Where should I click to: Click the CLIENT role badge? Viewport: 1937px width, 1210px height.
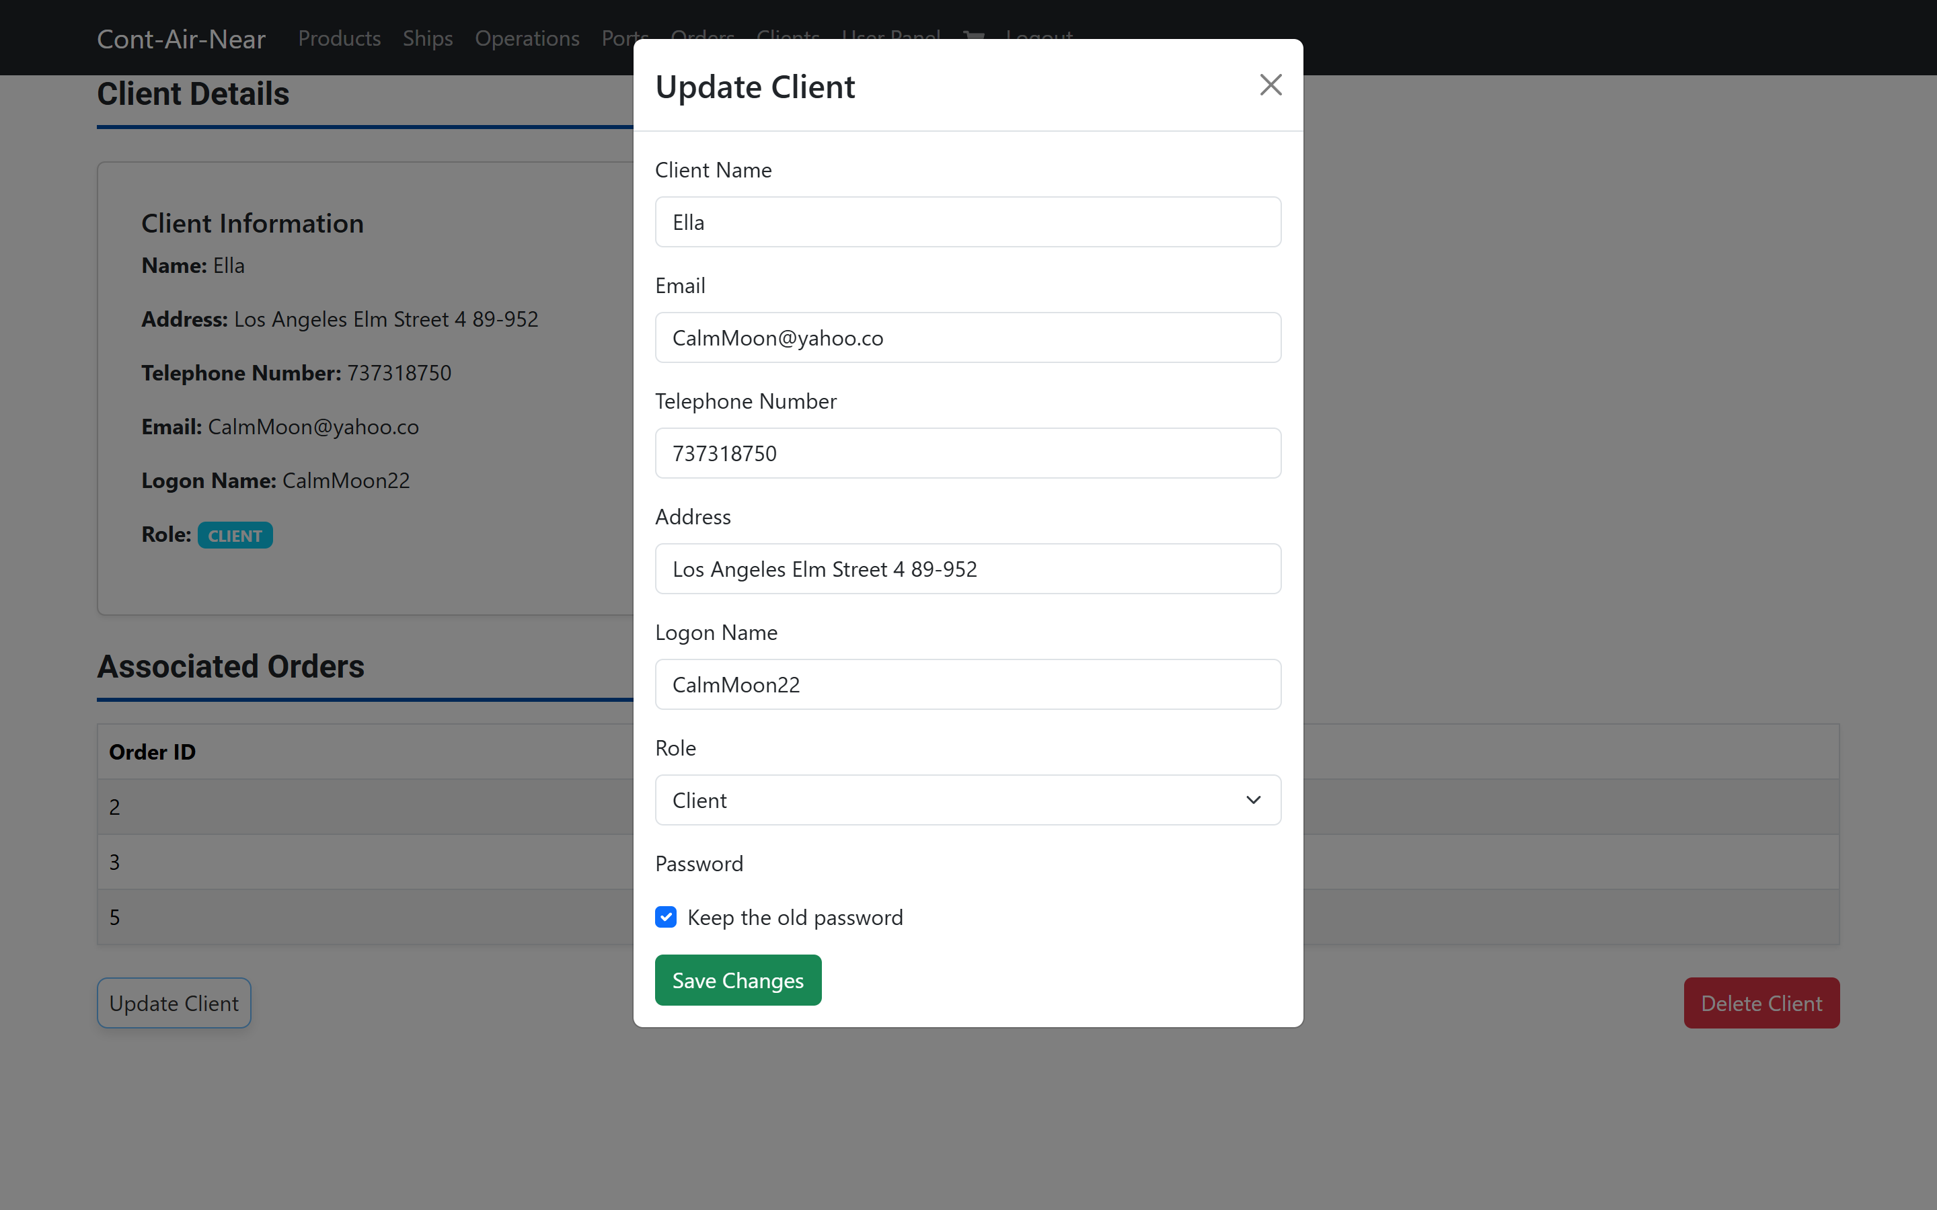pyautogui.click(x=235, y=535)
